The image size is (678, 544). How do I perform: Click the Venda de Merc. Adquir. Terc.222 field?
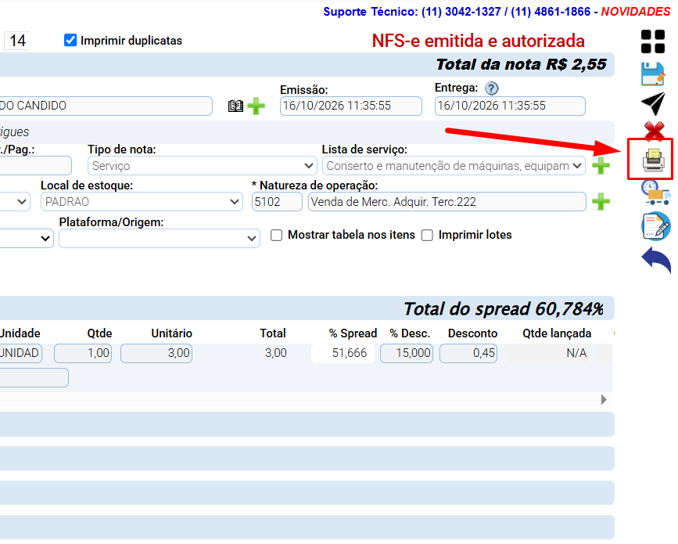pyautogui.click(x=447, y=202)
